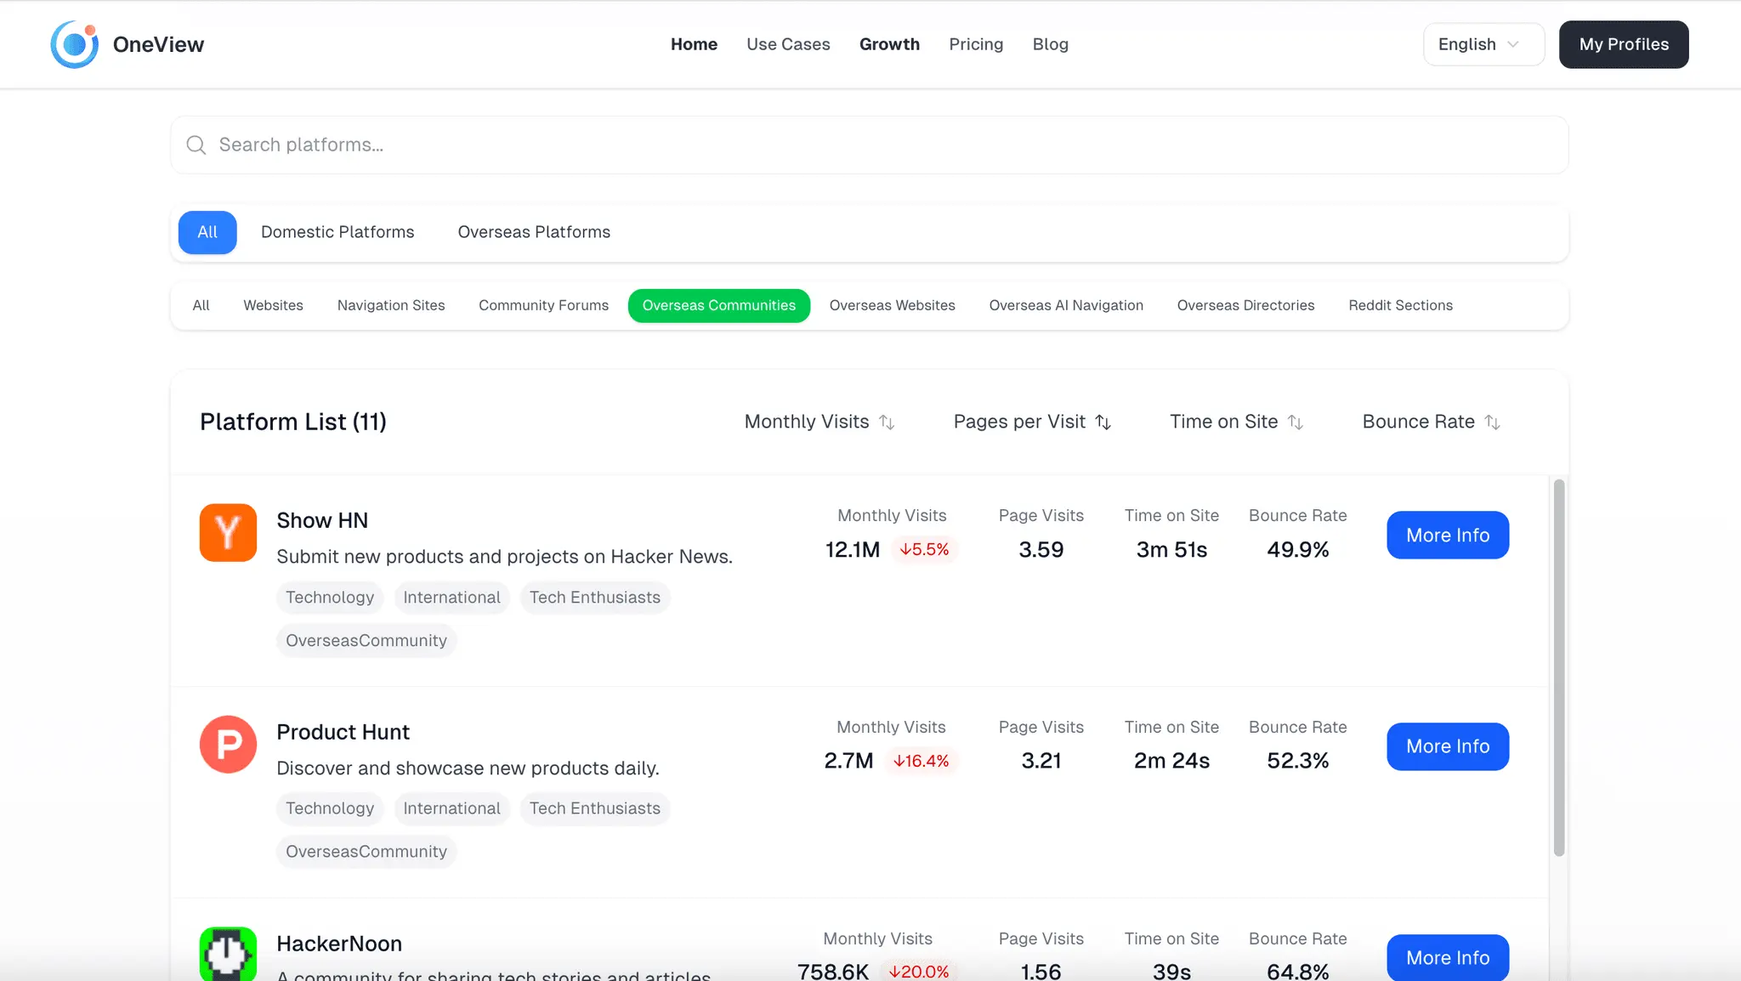
Task: Filter by Reddit Sections
Action: coord(1400,305)
